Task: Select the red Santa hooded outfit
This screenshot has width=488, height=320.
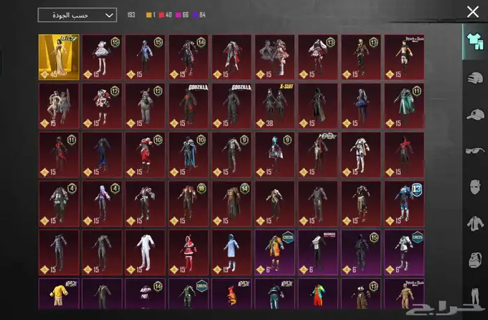Action: [189, 252]
